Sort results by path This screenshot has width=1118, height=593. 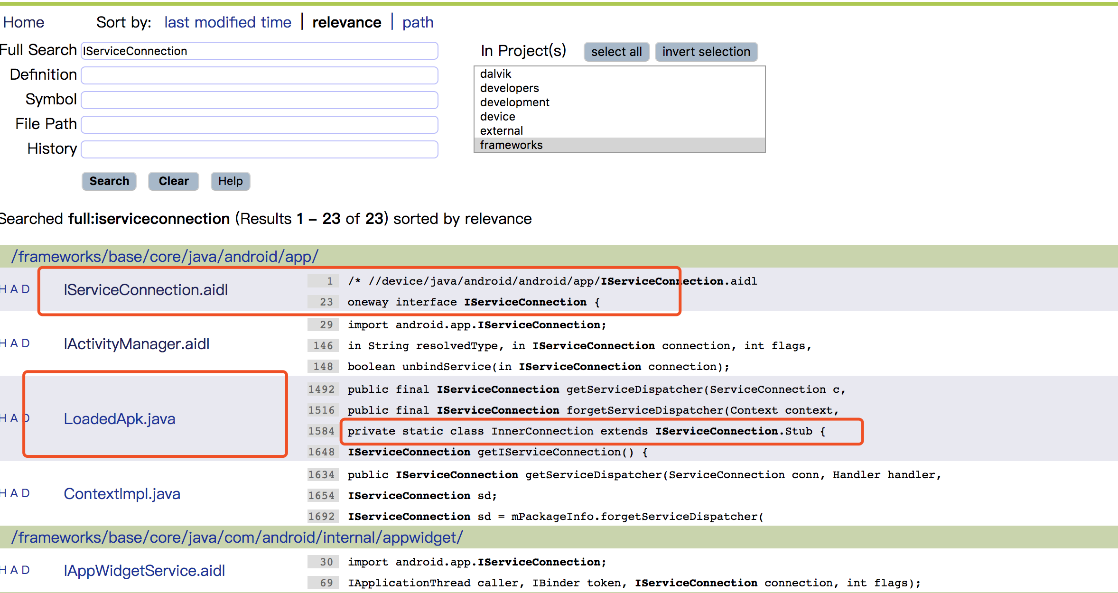point(418,22)
